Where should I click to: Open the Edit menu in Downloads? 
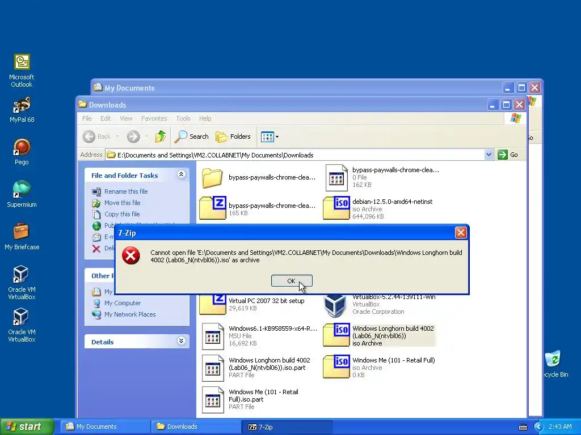106,118
